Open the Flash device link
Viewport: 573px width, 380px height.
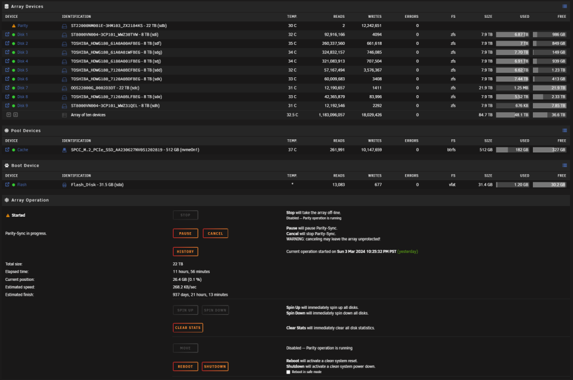22,185
